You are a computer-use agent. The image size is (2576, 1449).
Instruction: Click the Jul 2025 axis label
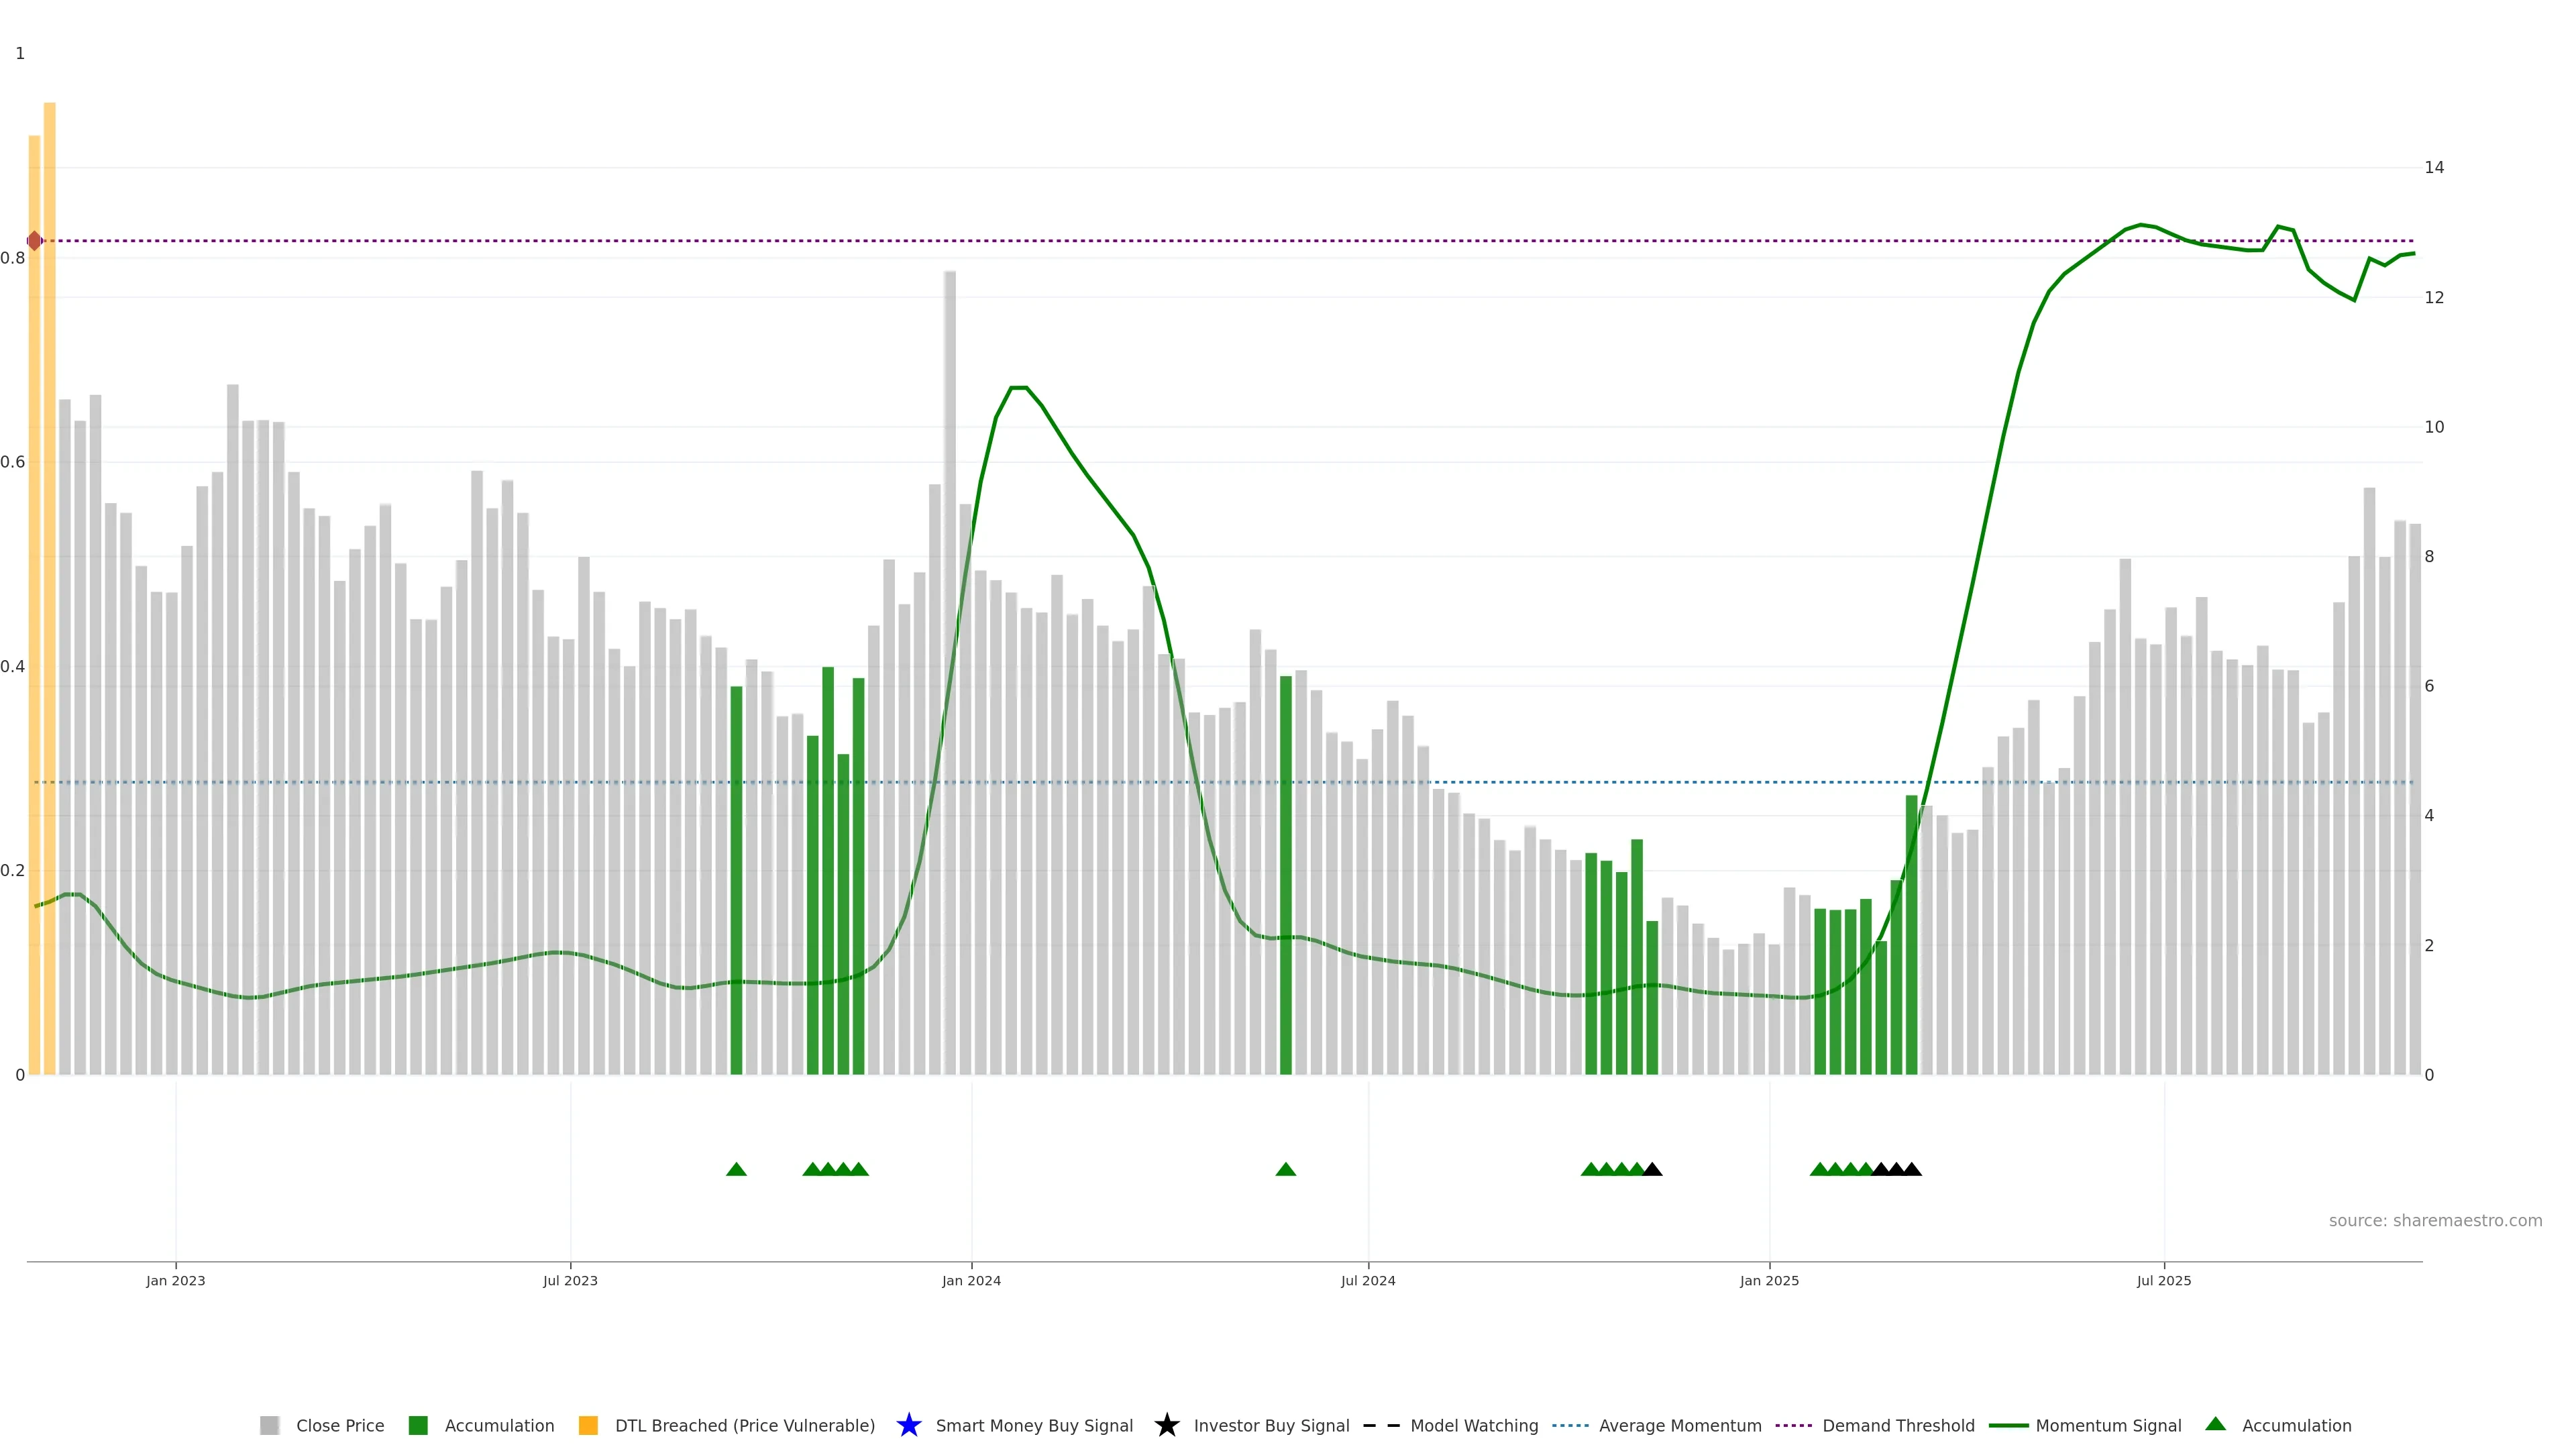tap(2164, 1280)
